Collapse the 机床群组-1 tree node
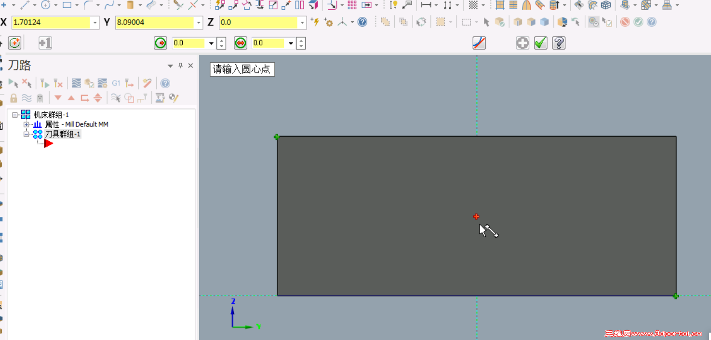 click(15, 115)
